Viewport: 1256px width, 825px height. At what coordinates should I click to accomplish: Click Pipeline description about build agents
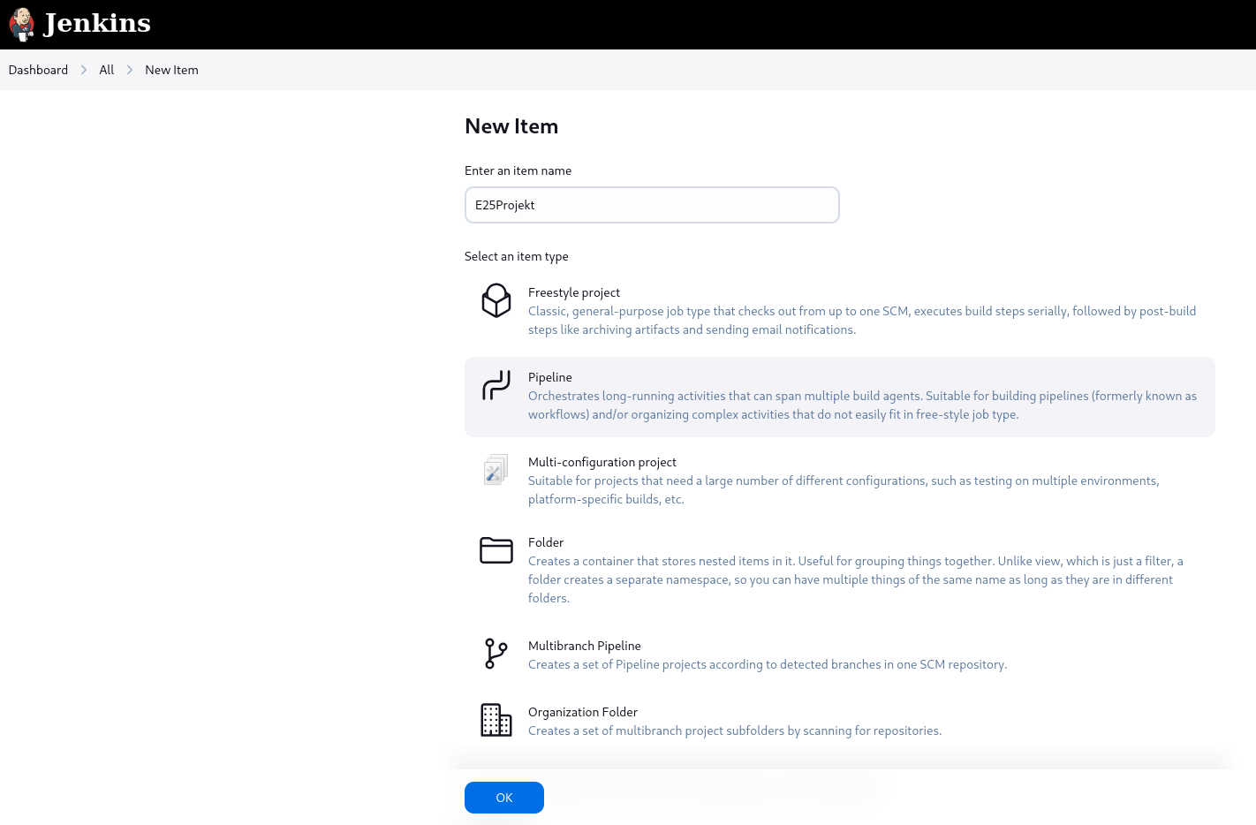(x=863, y=405)
